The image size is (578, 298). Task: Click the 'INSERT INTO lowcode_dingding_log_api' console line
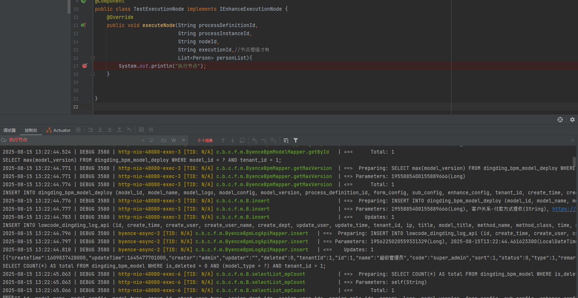[289, 225]
